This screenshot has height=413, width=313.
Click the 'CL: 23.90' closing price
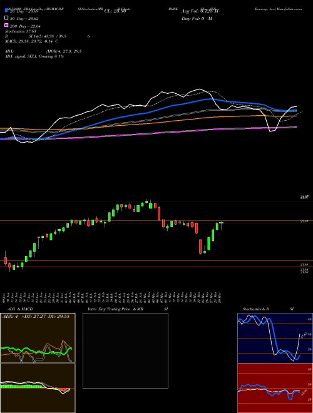(115, 11)
